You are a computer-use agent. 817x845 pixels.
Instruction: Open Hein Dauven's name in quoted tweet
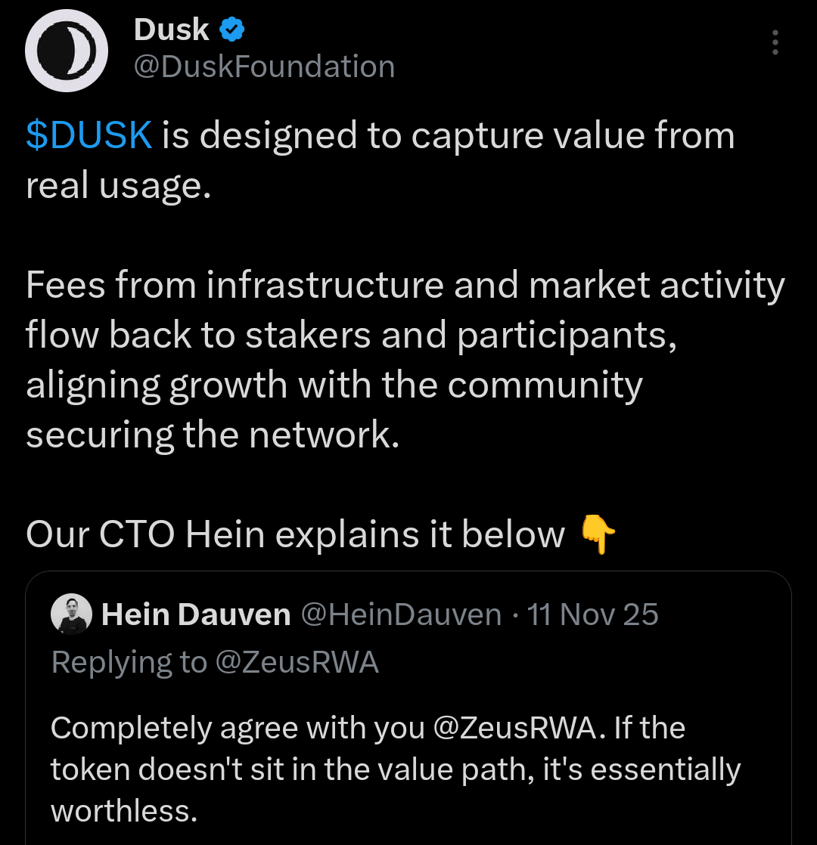[x=196, y=614]
